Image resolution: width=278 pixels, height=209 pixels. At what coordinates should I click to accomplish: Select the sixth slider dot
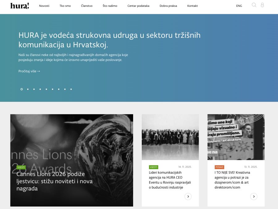pos(53,89)
